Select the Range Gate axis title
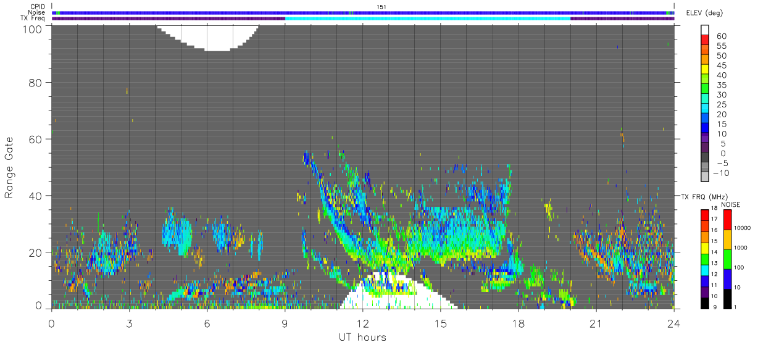 tap(9, 167)
